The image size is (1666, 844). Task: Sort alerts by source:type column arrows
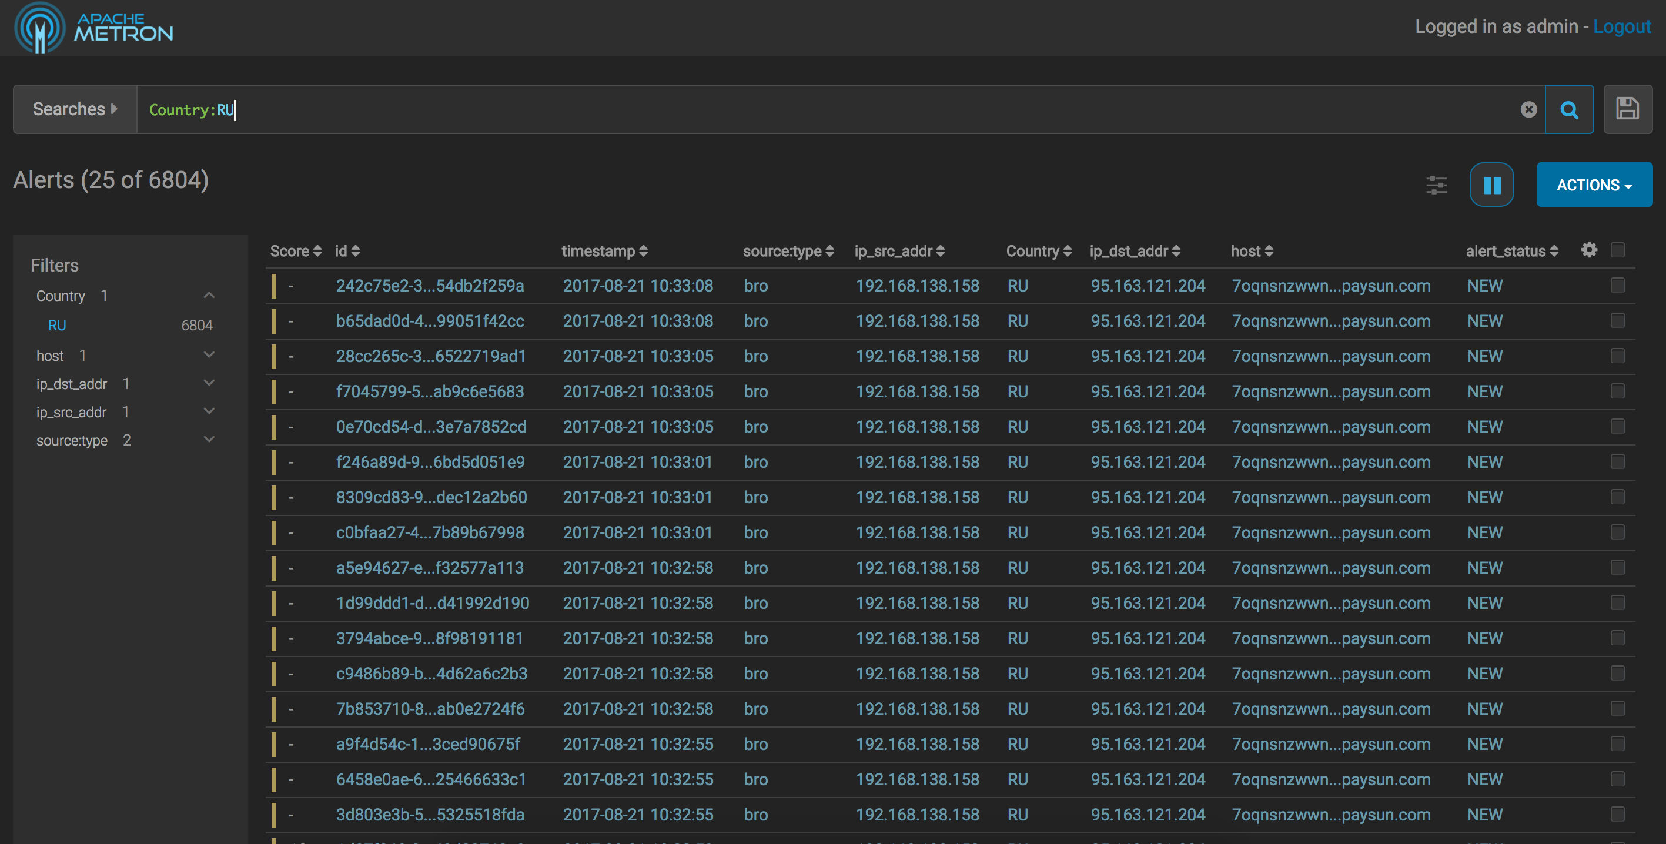(x=829, y=251)
